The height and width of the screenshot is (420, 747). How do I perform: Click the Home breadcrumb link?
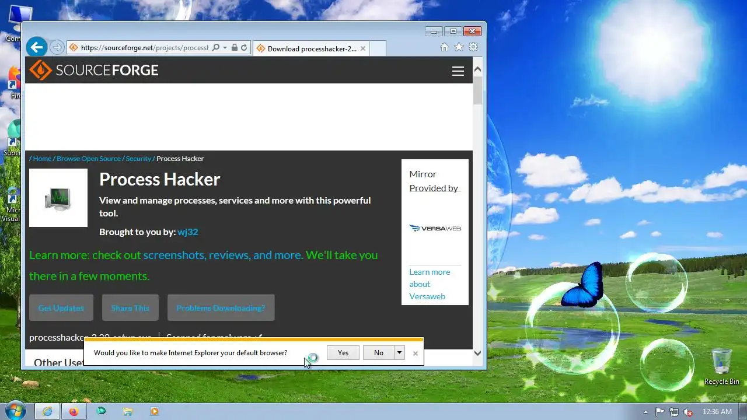pos(42,159)
